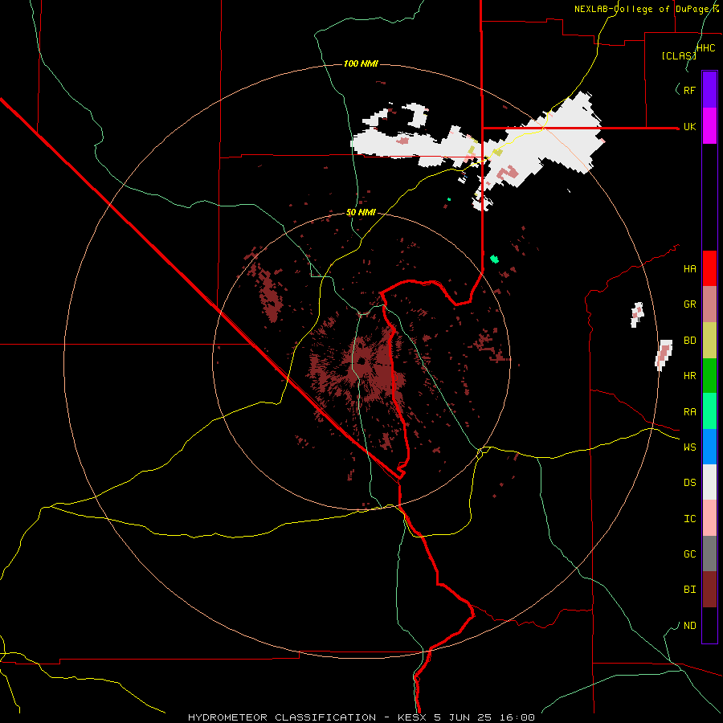Screen dimensions: 723x723
Task: Click the magenta UK legend color swatch
Action: click(709, 126)
